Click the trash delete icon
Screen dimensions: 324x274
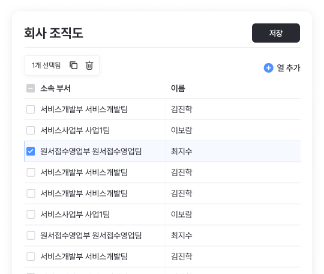pyautogui.click(x=89, y=65)
